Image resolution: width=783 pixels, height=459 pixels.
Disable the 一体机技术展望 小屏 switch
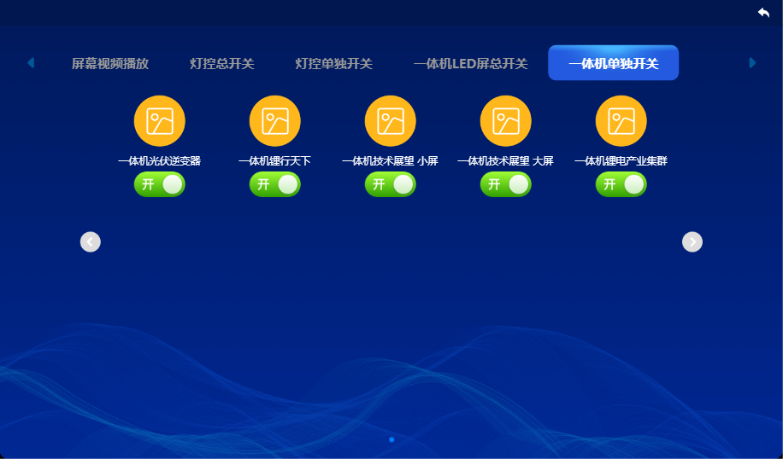tap(390, 184)
